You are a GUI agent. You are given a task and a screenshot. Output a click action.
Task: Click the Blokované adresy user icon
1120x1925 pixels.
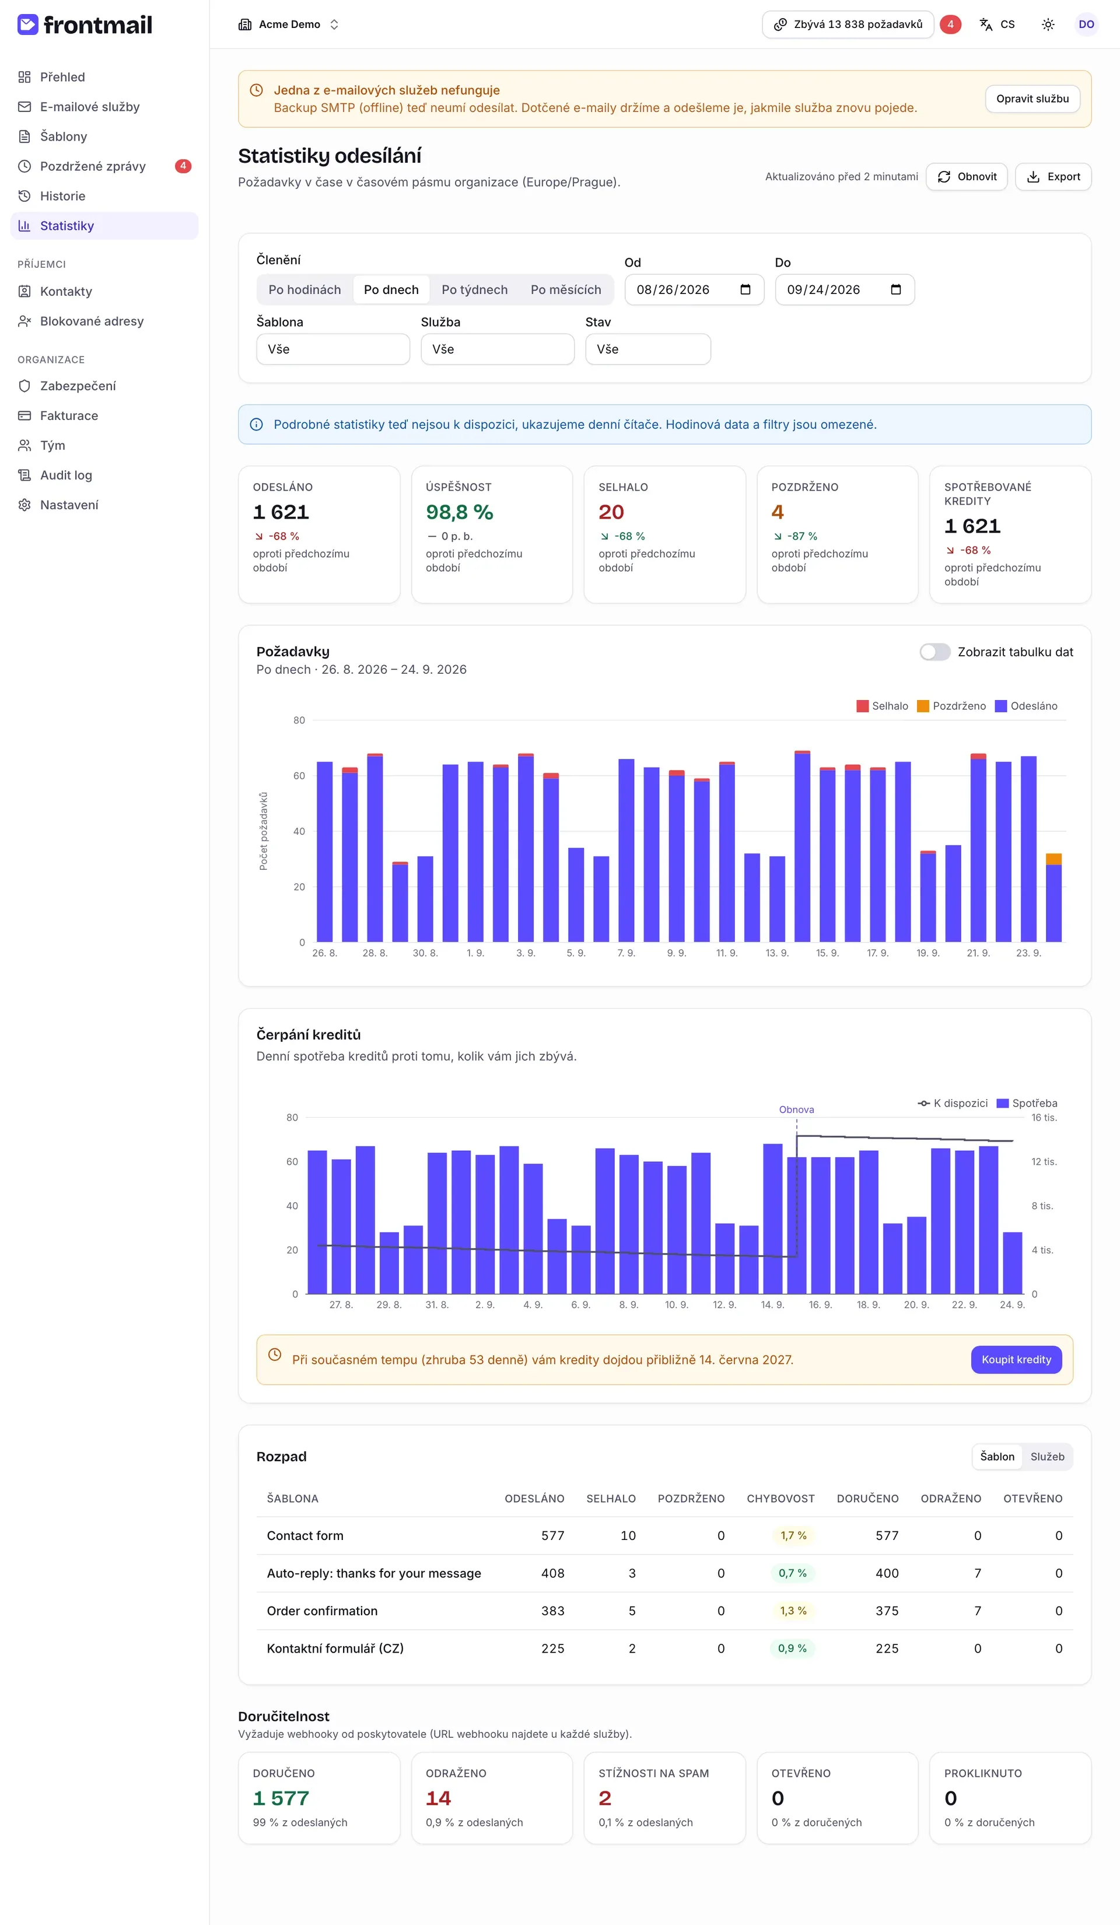pyautogui.click(x=24, y=321)
